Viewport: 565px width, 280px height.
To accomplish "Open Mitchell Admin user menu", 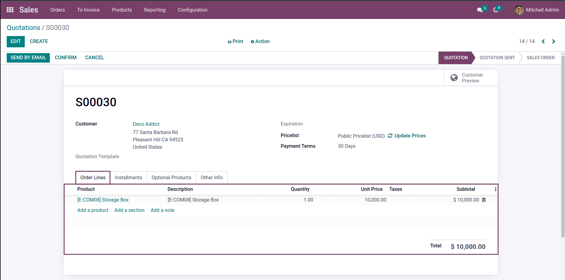I will point(537,10).
